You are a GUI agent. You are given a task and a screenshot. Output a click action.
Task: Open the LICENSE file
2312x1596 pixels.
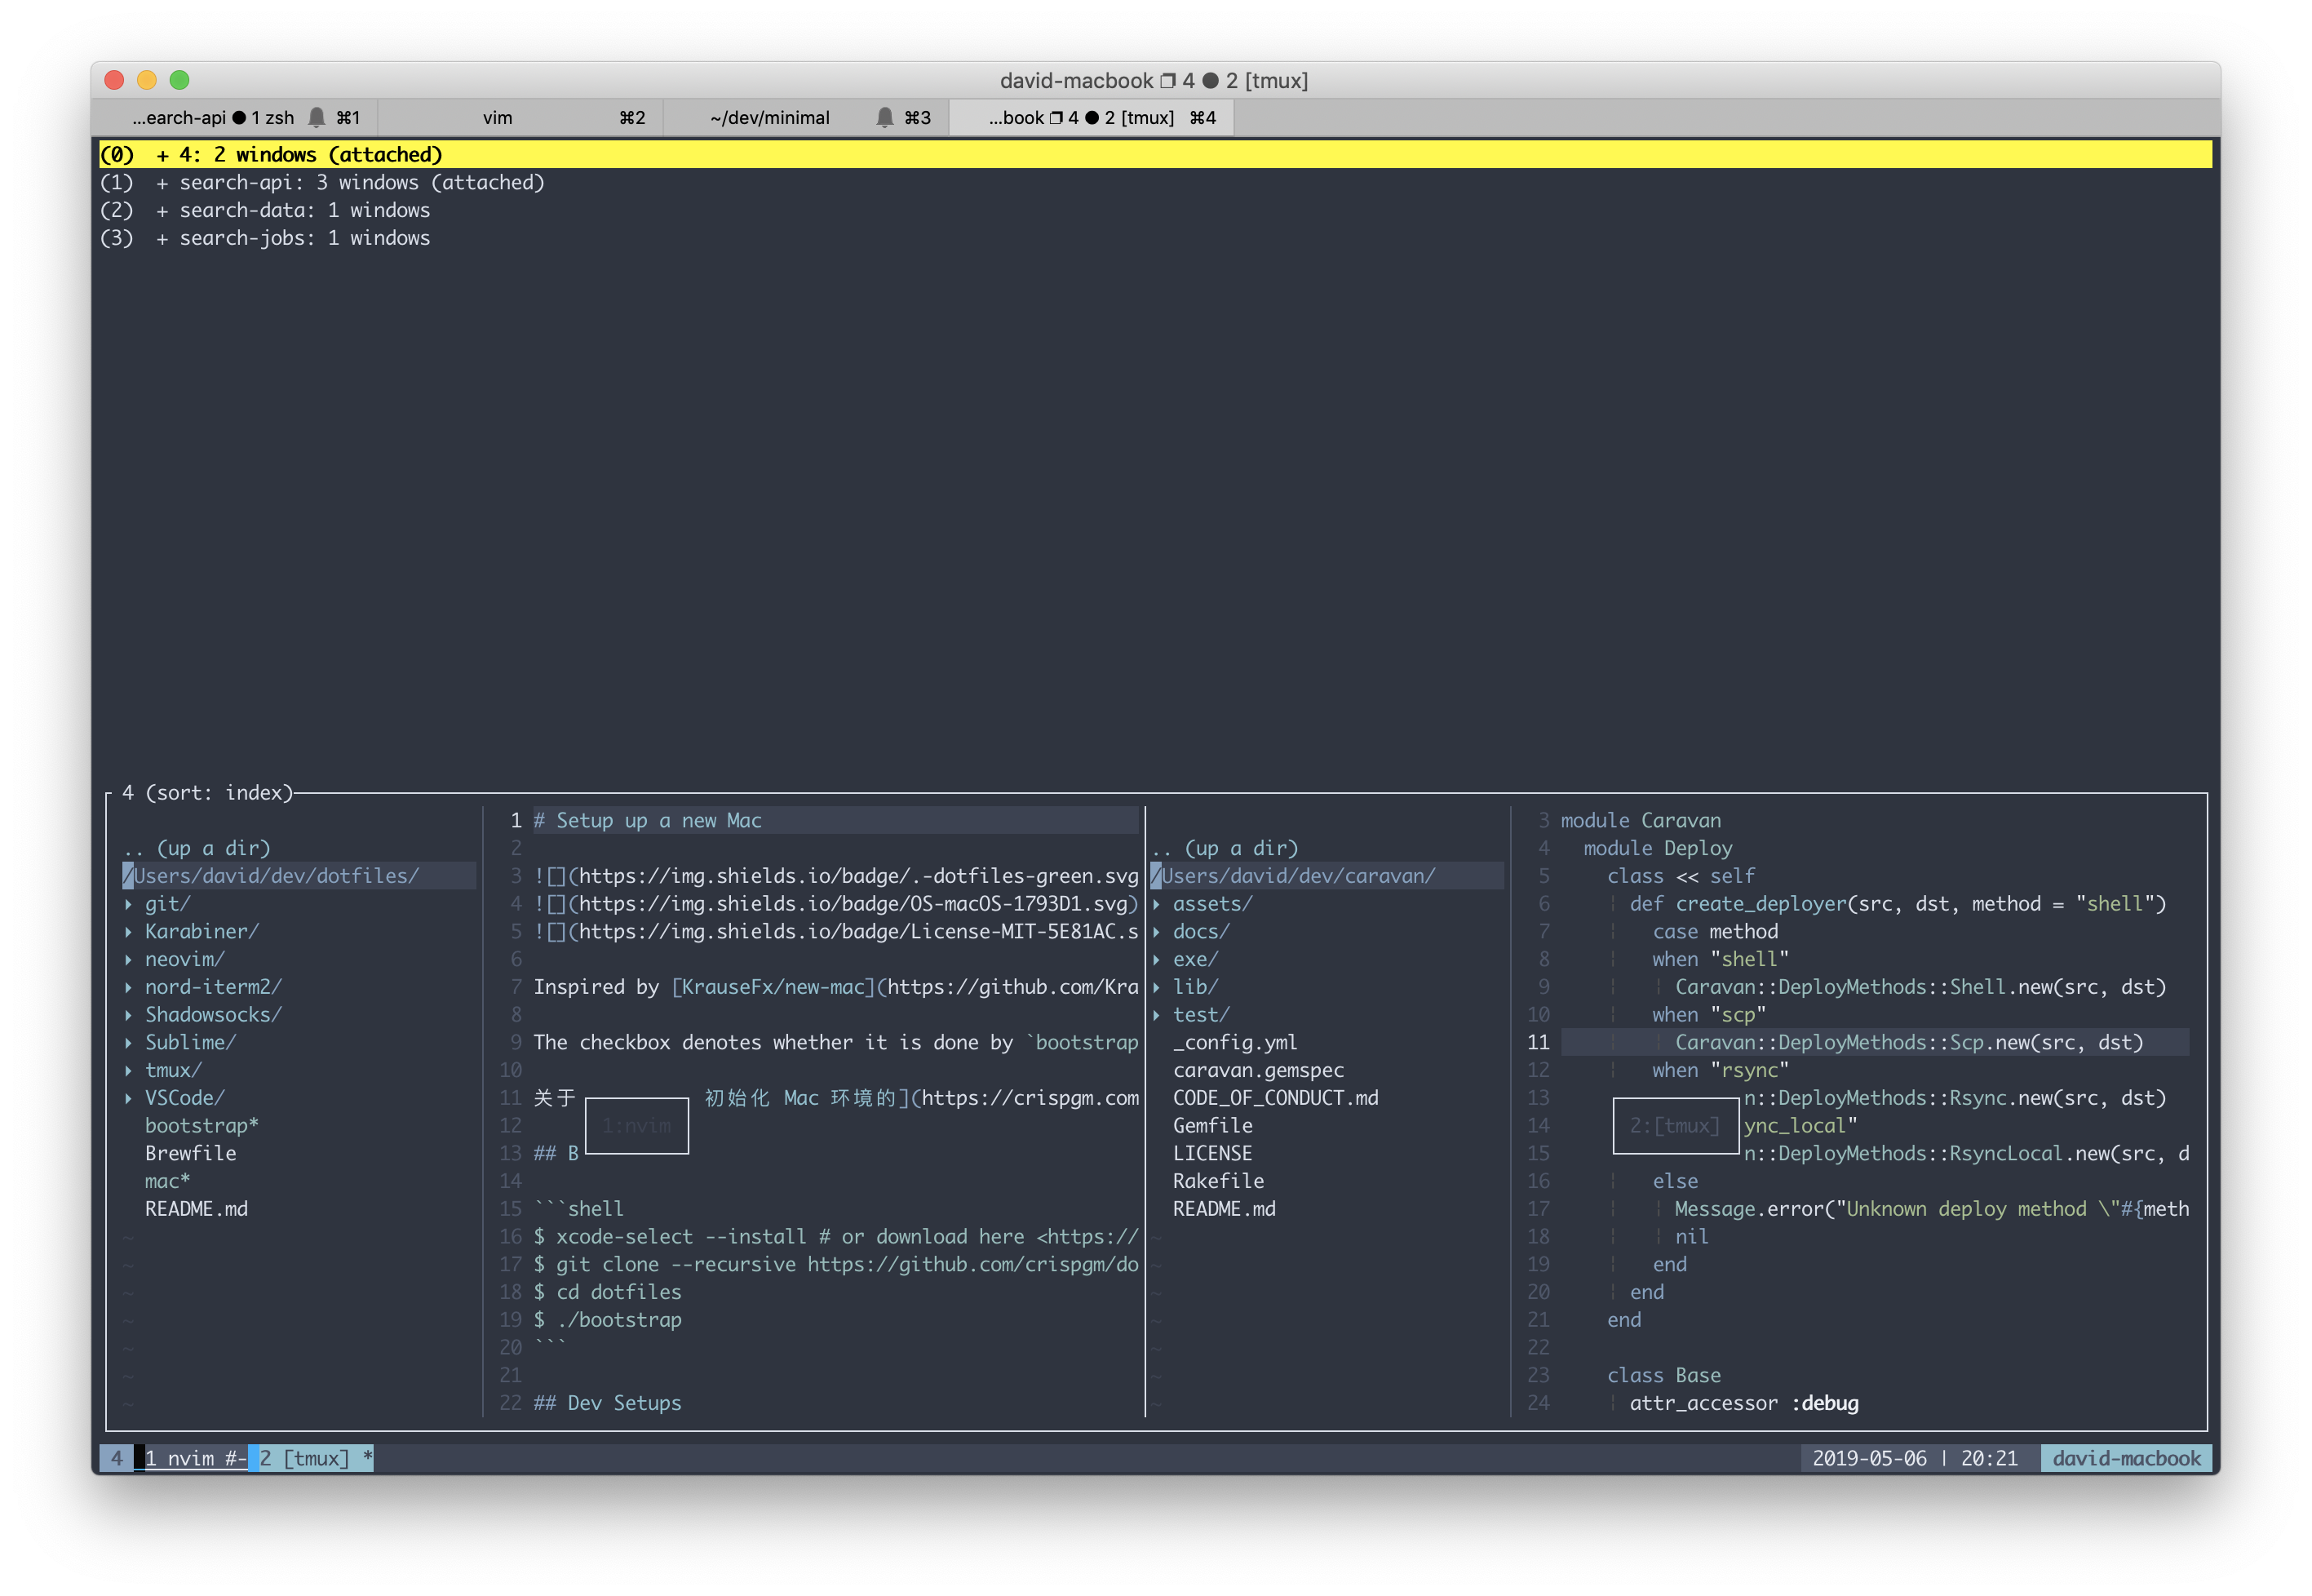pyautogui.click(x=1212, y=1154)
